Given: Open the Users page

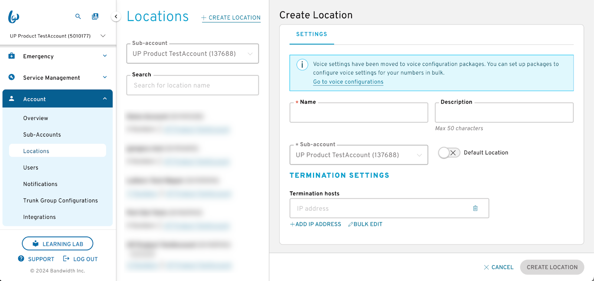Looking at the screenshot, I should (x=31, y=168).
